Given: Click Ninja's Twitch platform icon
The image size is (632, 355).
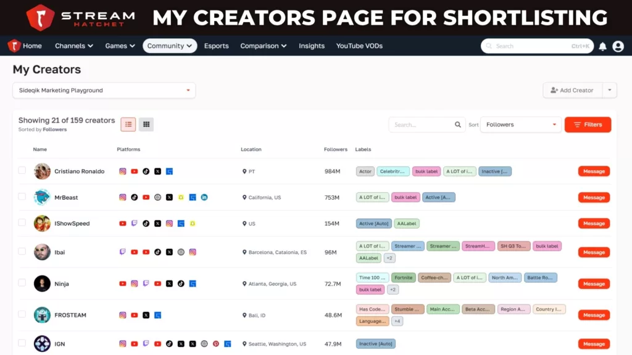Looking at the screenshot, I should tap(146, 284).
